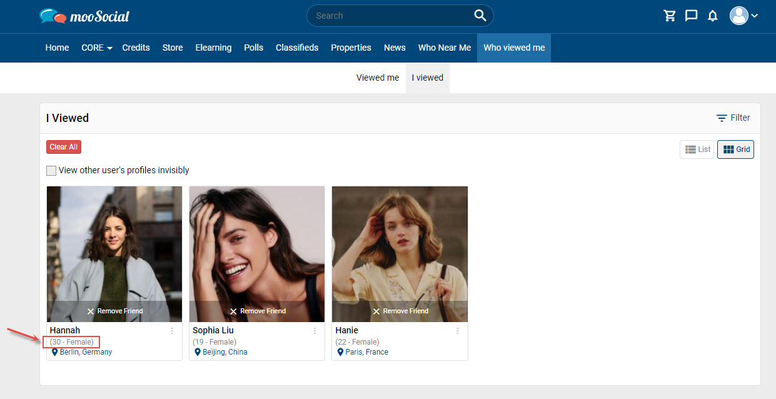Open Hannah's profile photo

(114, 244)
